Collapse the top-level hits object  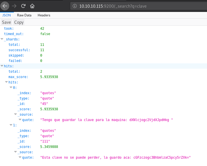(2, 66)
